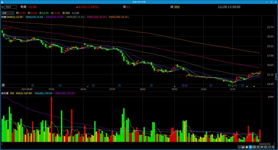Click the magenta triangle marker above 06/01
The image size is (278, 150).
click(88, 86)
